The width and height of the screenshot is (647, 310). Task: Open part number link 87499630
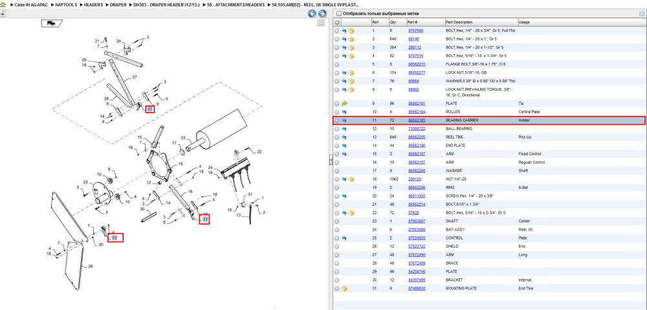coord(417,289)
